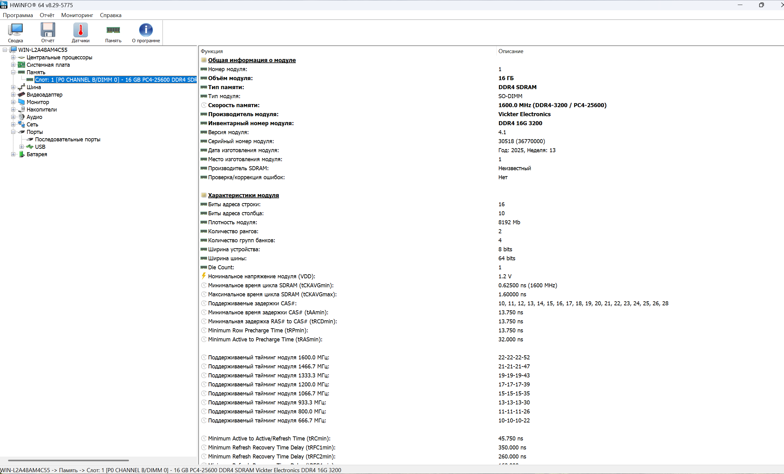This screenshot has height=474, width=784.
Task: Collapse the Порты tree node
Action: pyautogui.click(x=13, y=132)
